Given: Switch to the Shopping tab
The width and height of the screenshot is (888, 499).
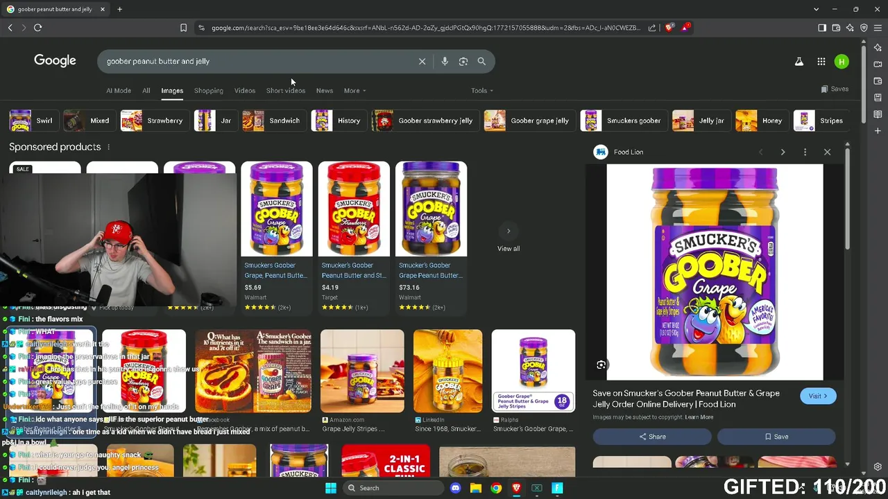Looking at the screenshot, I should (x=209, y=91).
